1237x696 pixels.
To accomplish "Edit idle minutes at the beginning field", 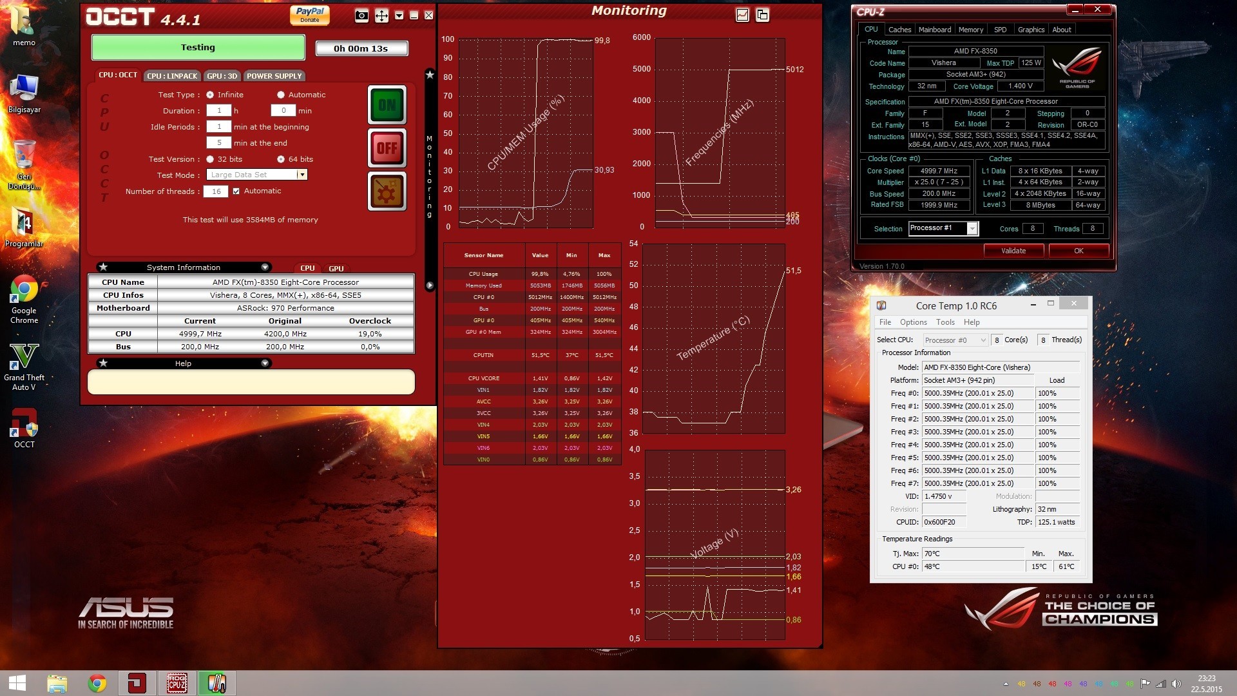I will coord(218,127).
